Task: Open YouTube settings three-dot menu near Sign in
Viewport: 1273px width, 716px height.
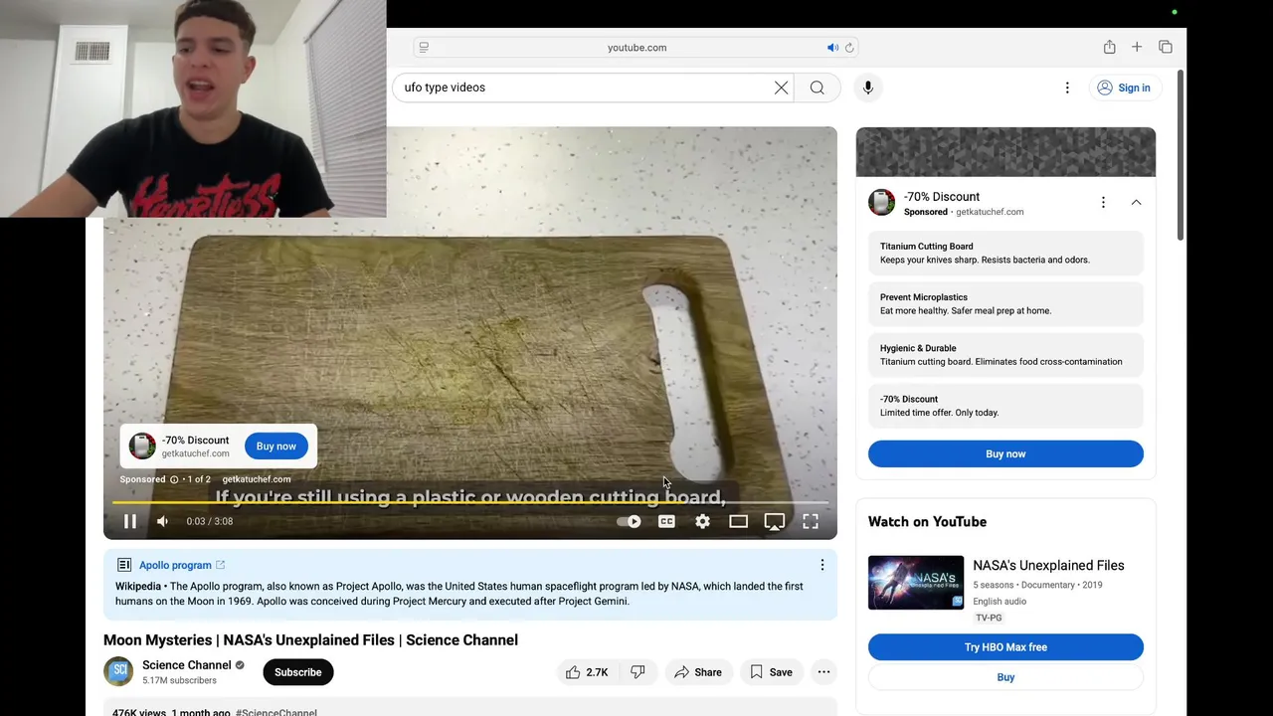Action: (x=1067, y=88)
